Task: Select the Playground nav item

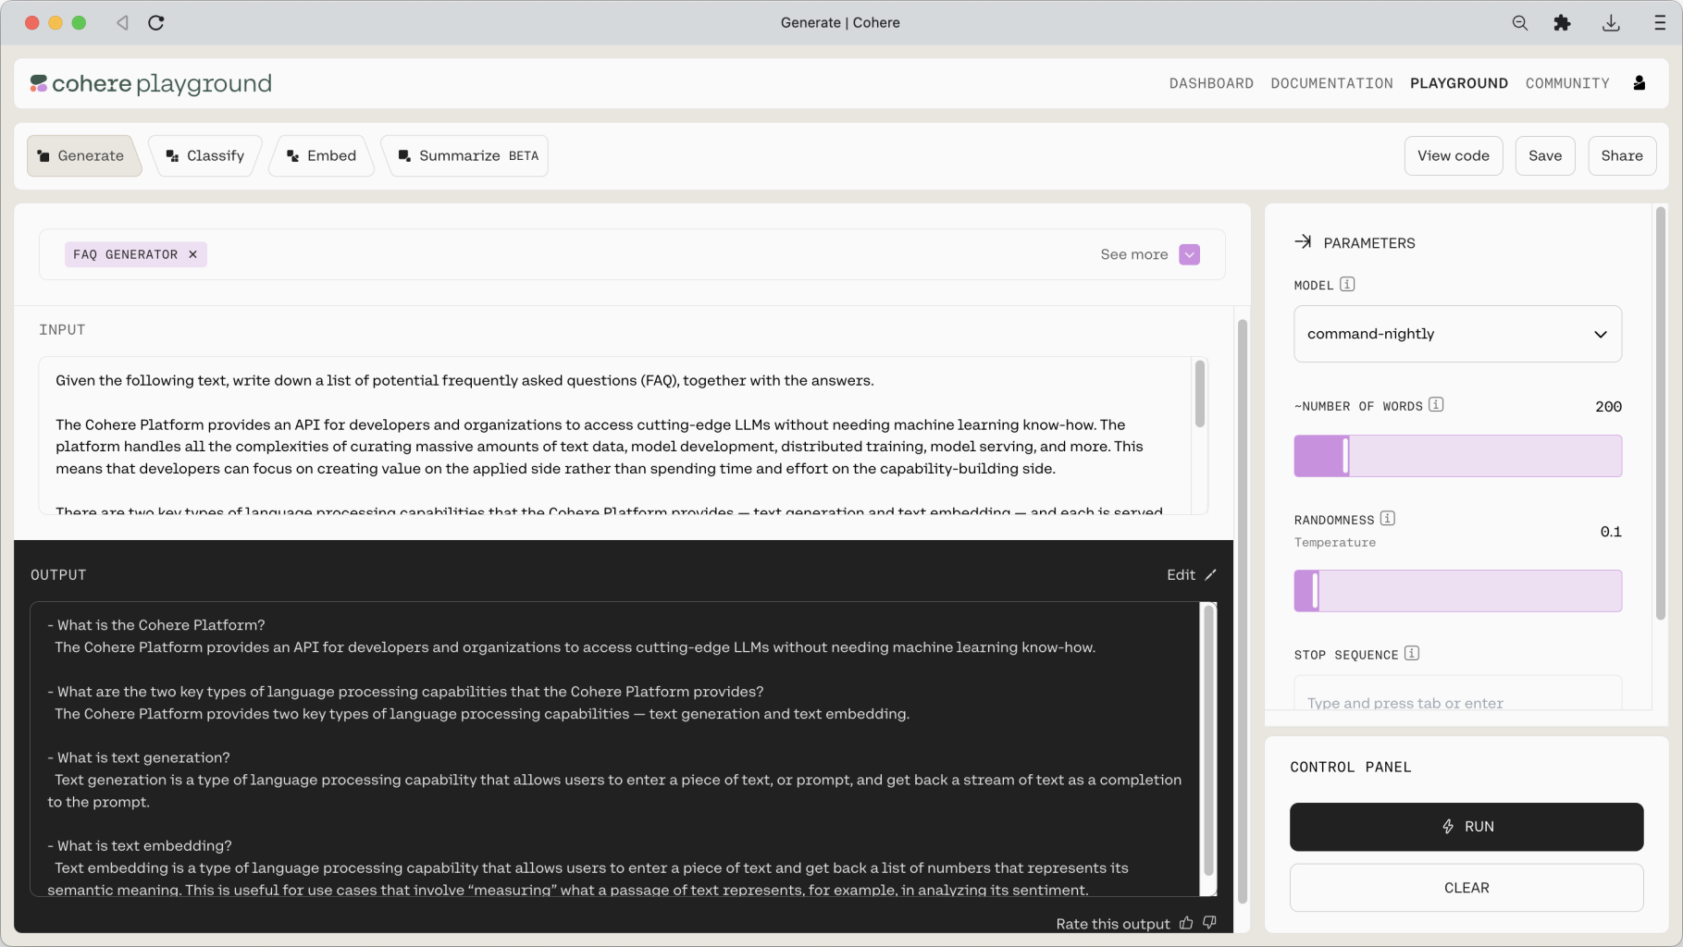Action: coord(1459,83)
